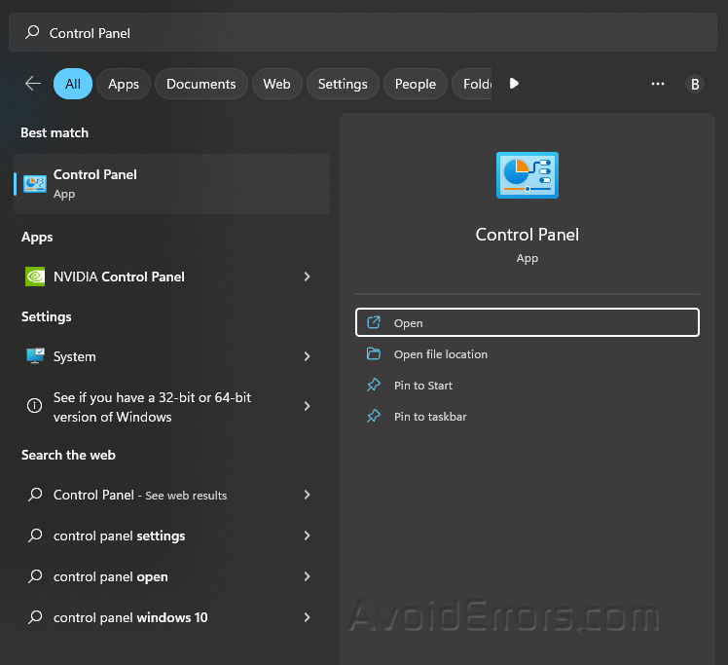The image size is (728, 665).
Task: Click the large Control Panel icon in preview pane
Action: point(528,175)
